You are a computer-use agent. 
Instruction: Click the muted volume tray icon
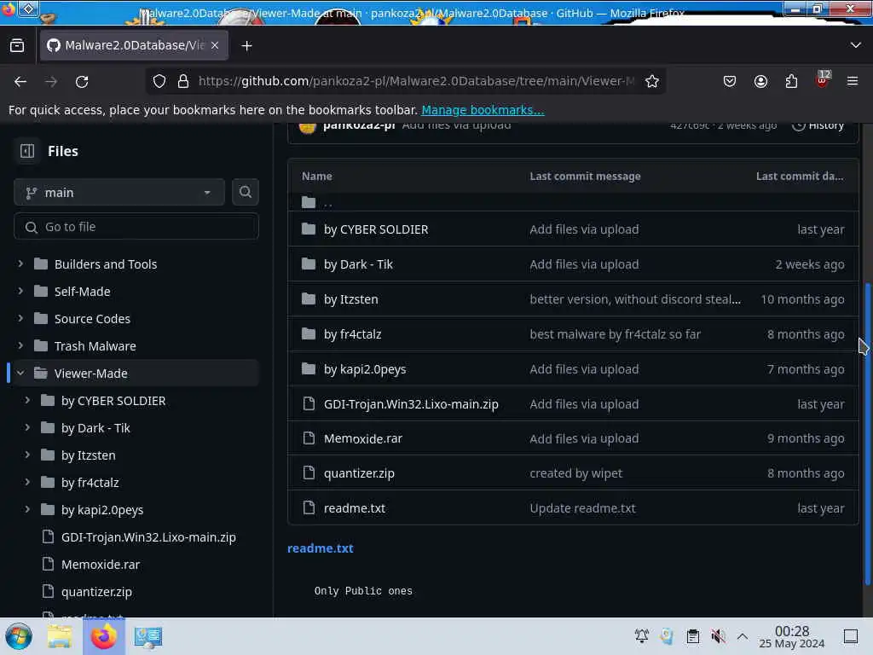[718, 636]
